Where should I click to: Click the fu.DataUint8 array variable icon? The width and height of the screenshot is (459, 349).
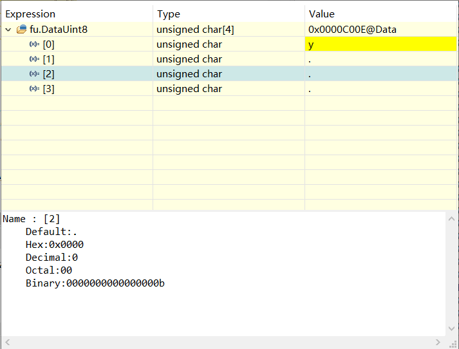tap(21, 30)
